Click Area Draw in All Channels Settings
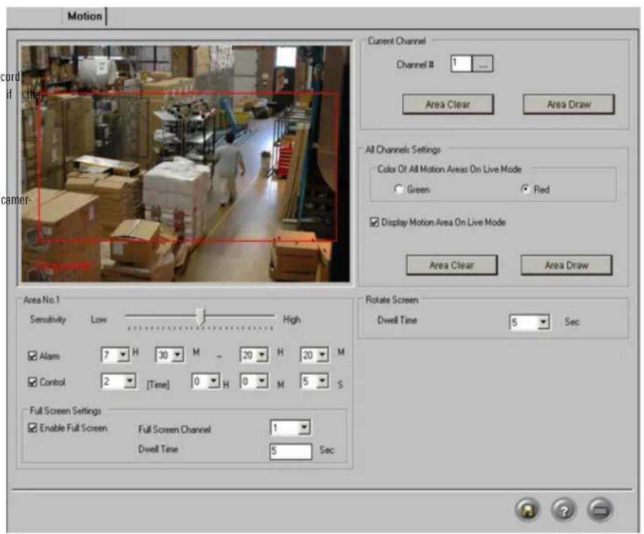644x534 pixels. [x=567, y=265]
